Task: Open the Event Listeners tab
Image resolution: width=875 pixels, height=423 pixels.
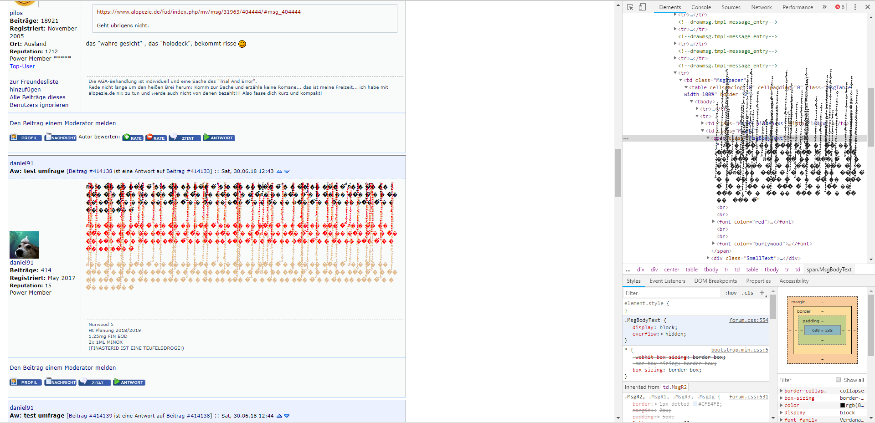Action: pos(667,281)
